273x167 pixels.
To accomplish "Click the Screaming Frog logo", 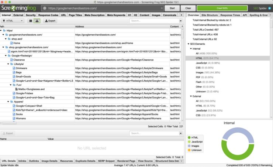I will pos(18,8).
